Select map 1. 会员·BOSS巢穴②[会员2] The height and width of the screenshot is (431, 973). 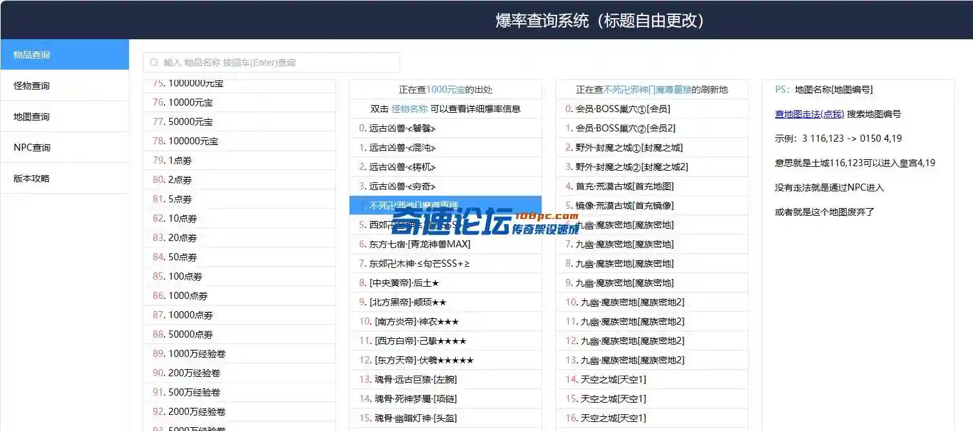tap(652, 128)
